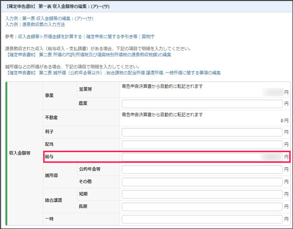Click the 総合譲渡 長期 input field

202,207
